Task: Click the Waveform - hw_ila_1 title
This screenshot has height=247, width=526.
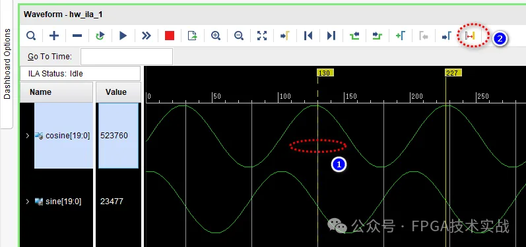Action: click(63, 14)
